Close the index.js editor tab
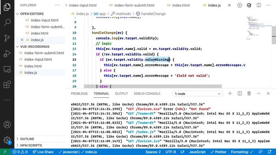Image resolution: width=276 pixels, height=155 pixels. [229, 5]
